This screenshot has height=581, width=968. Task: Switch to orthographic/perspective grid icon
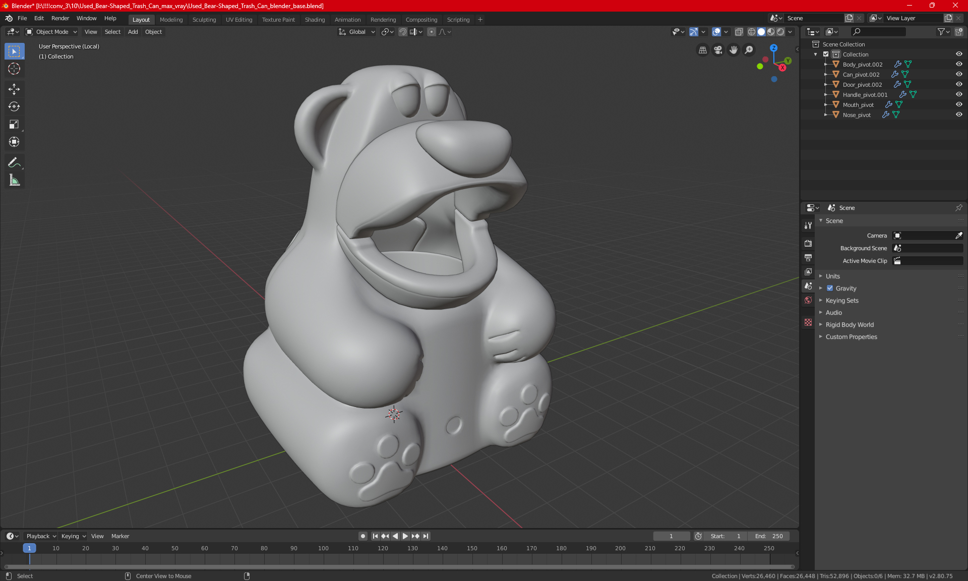702,50
